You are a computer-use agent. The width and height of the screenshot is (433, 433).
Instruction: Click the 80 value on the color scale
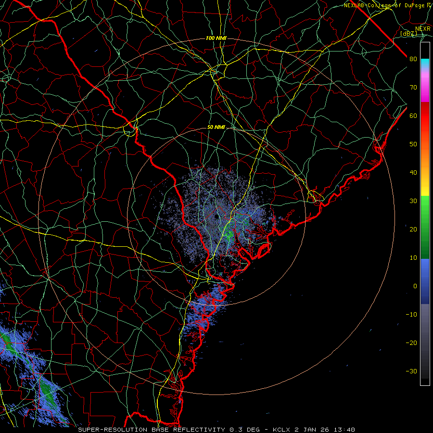pos(413,59)
